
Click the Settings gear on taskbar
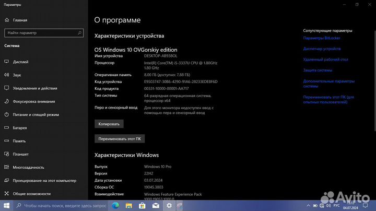tap(169, 205)
